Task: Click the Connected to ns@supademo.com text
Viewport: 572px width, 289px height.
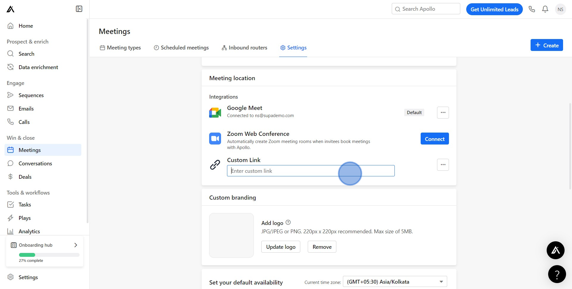Action: point(260,116)
